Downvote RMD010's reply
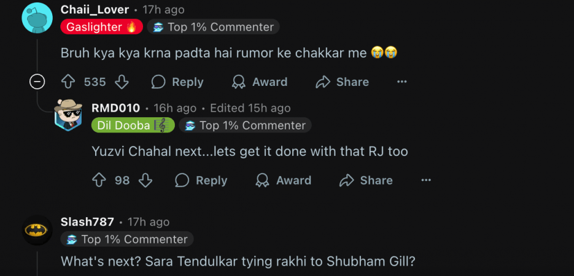 pos(145,180)
